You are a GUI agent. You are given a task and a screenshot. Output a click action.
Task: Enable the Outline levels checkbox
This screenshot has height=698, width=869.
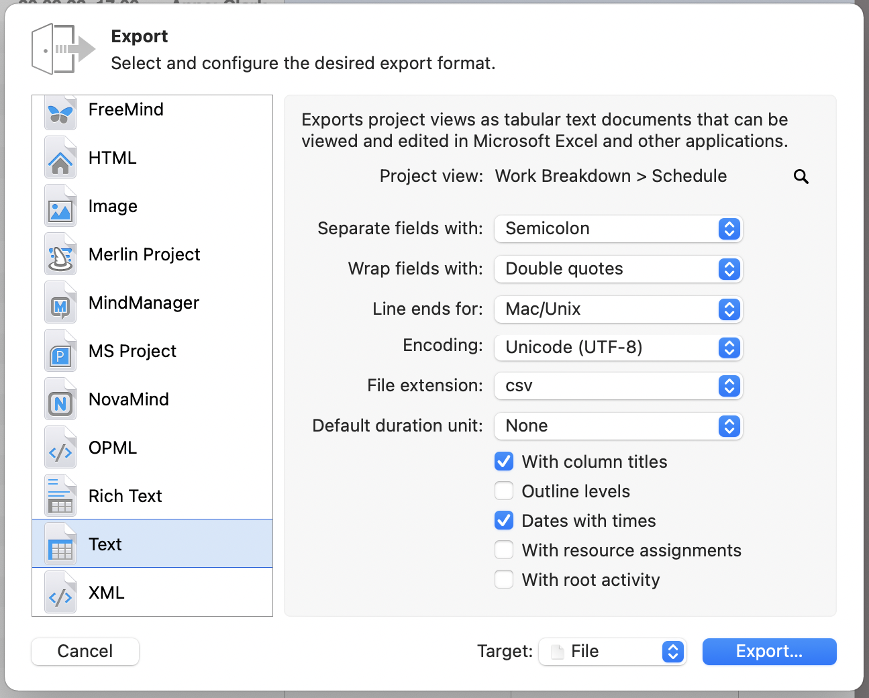coord(504,491)
